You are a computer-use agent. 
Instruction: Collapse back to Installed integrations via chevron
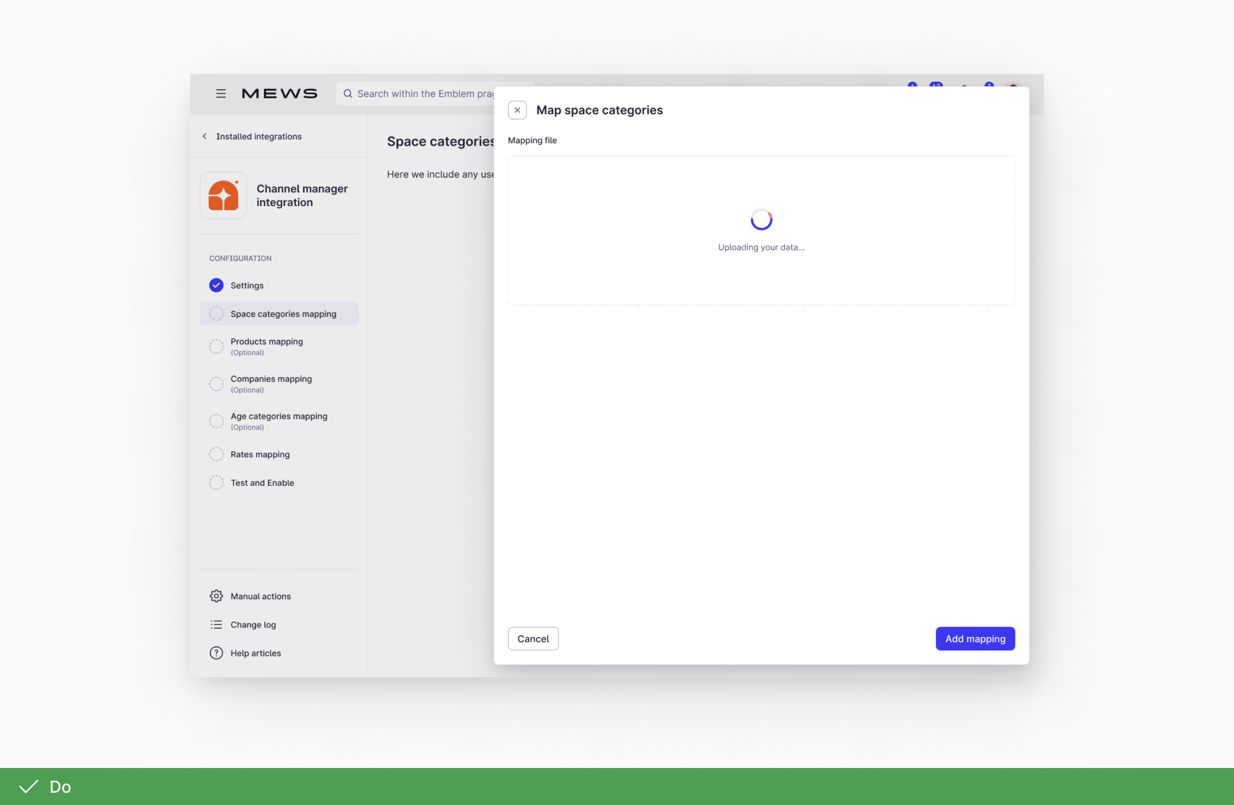coord(204,136)
